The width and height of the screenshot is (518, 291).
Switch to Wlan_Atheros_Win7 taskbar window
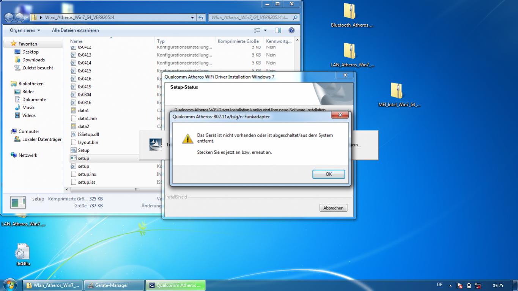click(x=53, y=285)
